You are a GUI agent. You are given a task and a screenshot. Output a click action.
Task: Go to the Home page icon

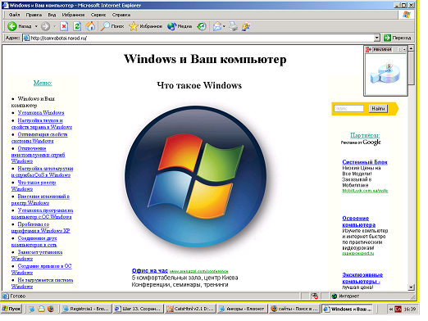point(90,26)
